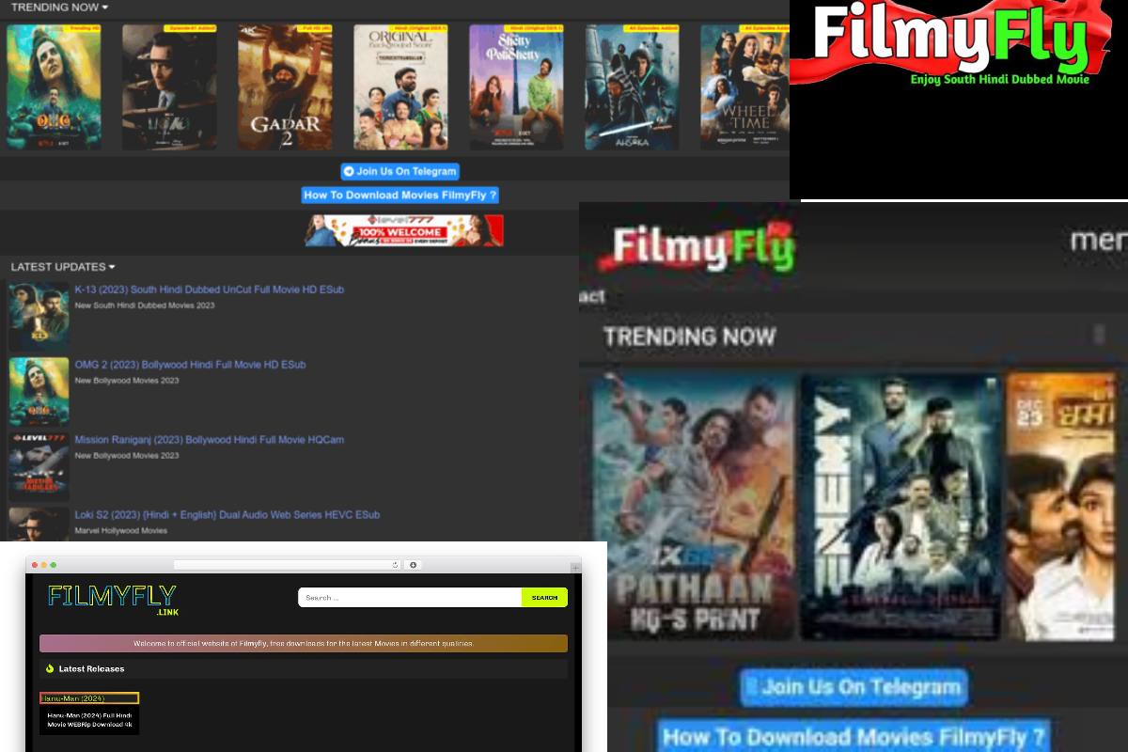Click the 100% Welcome bonus banner ad

point(403,230)
